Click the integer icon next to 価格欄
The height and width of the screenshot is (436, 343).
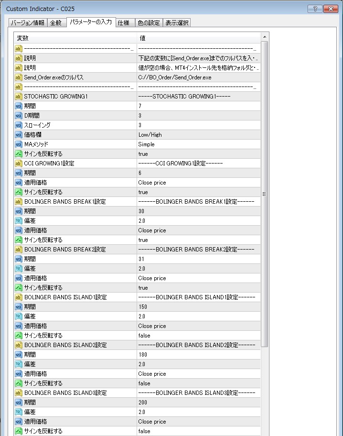[18, 135]
